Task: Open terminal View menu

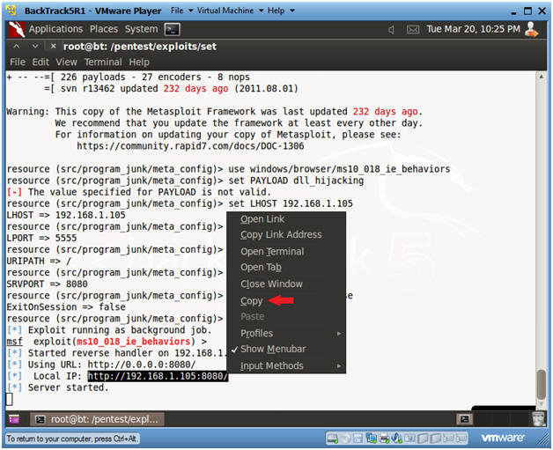Action: (x=66, y=62)
